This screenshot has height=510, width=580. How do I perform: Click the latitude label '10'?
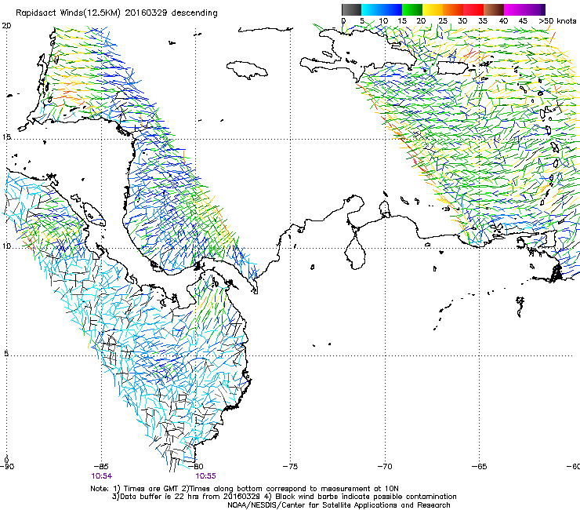pos(6,246)
